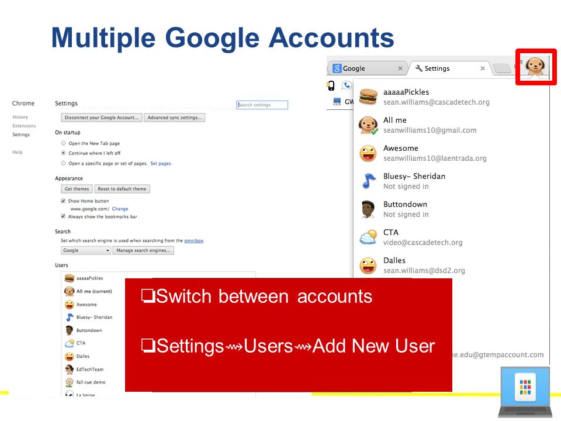Switch to video@cascadetech.org profile entry

pyautogui.click(x=451, y=237)
